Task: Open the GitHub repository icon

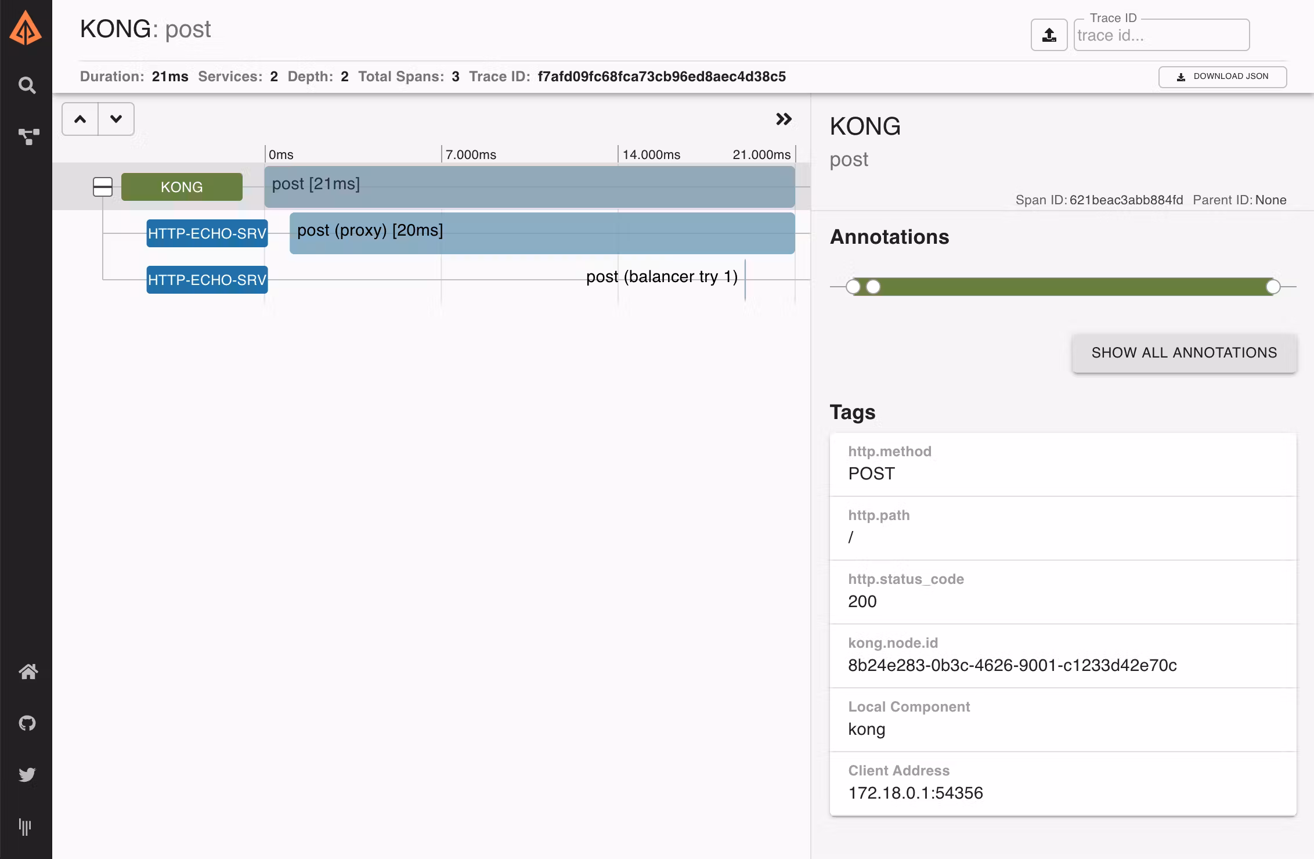Action: (27, 723)
